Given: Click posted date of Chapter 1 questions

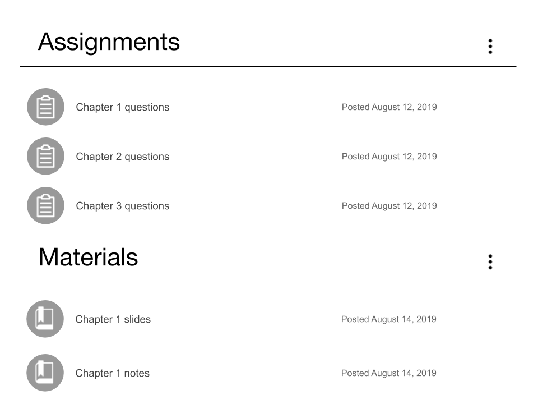Looking at the screenshot, I should tap(389, 107).
